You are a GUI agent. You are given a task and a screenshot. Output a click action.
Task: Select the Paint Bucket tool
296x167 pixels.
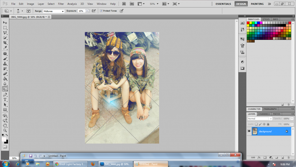5,79
